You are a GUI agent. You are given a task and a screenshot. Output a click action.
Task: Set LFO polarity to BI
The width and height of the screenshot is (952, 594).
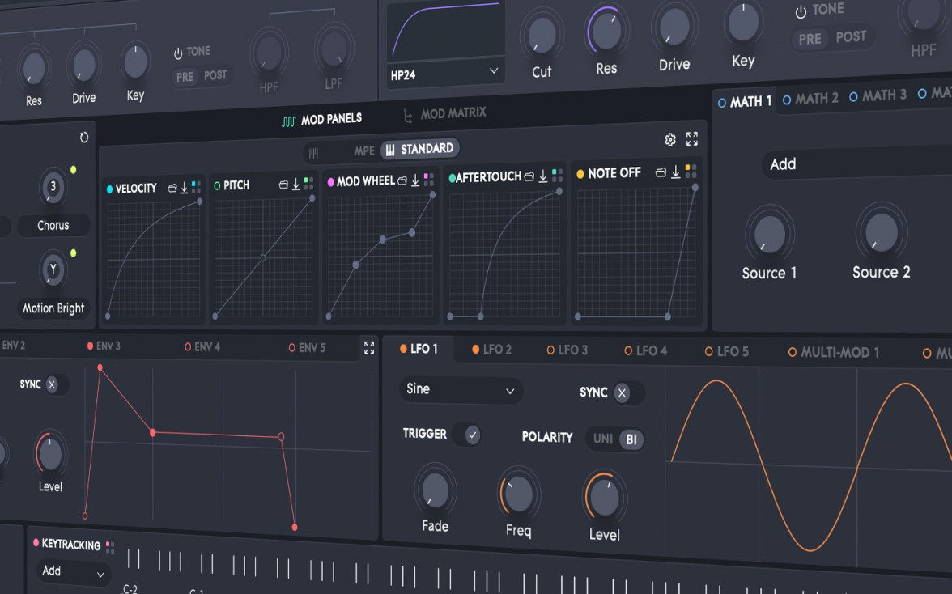[631, 439]
